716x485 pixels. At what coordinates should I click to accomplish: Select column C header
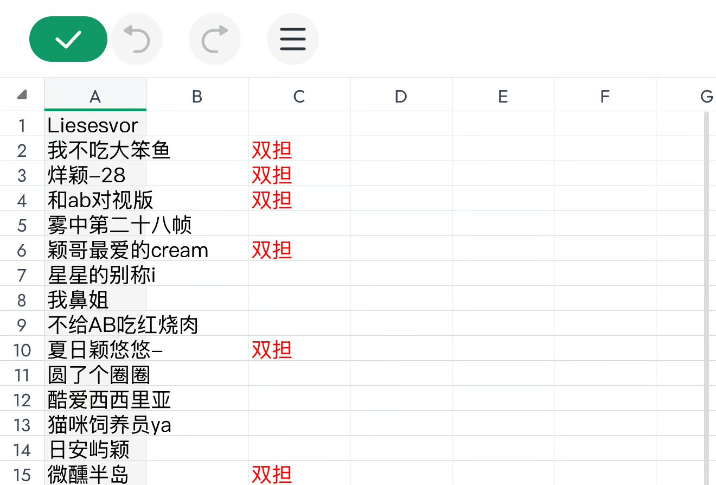299,95
